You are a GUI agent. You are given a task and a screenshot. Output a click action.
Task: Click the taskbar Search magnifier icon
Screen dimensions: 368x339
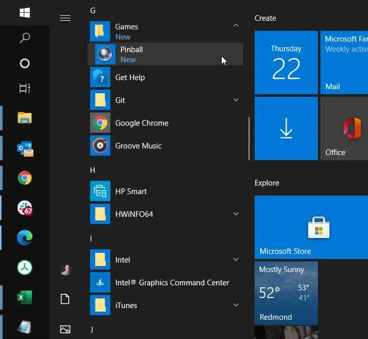[x=25, y=37]
